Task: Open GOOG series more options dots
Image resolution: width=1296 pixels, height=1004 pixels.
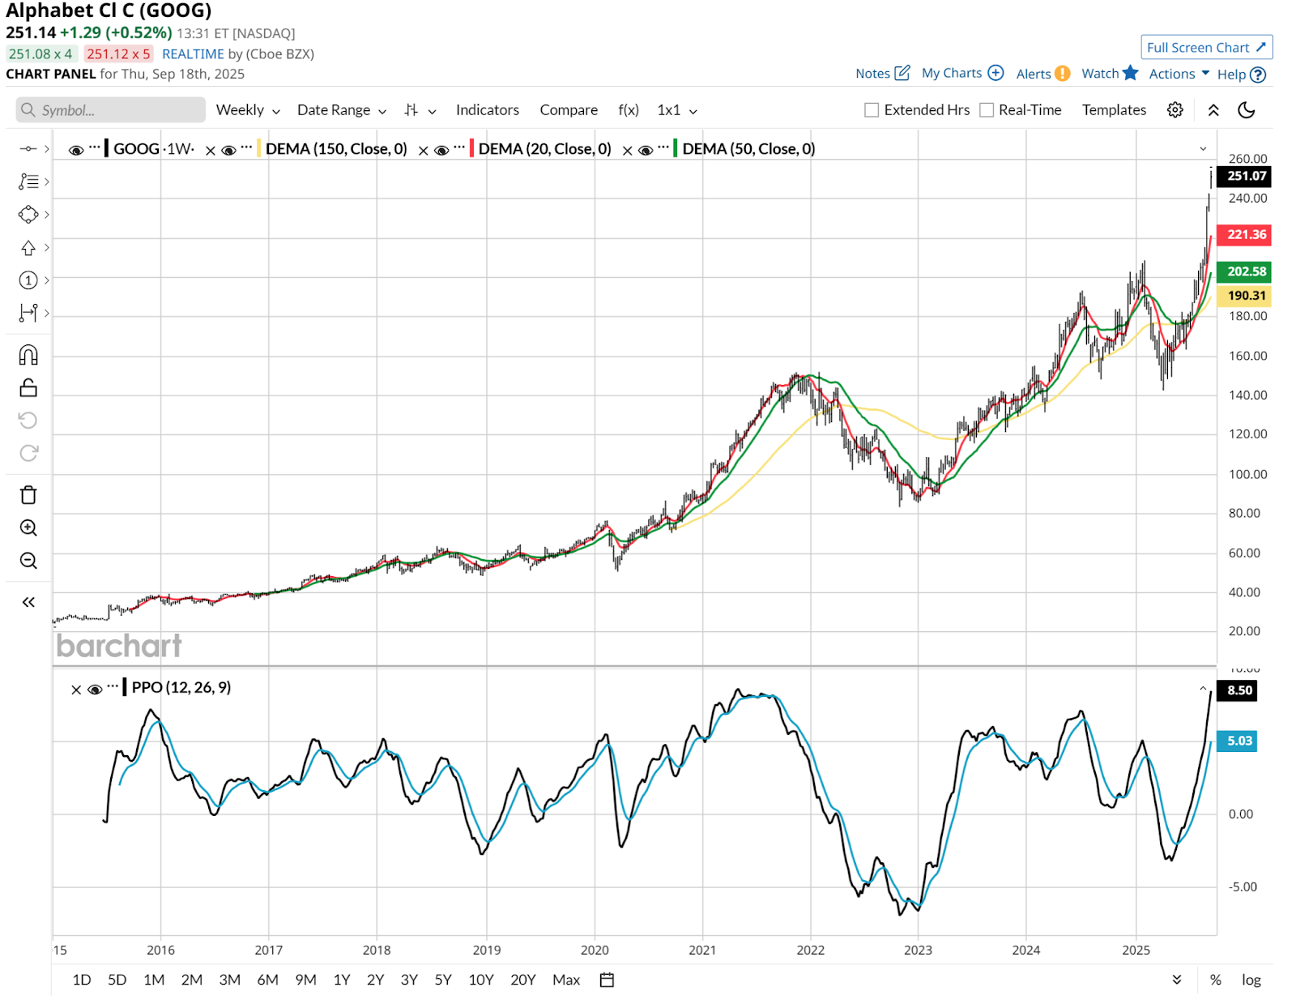Action: click(95, 147)
